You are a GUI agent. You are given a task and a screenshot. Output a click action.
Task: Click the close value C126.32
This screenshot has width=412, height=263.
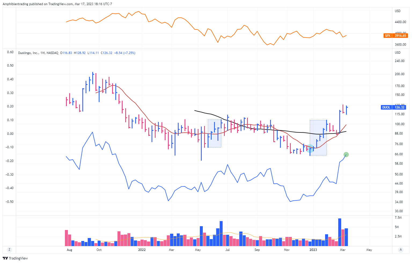point(106,53)
